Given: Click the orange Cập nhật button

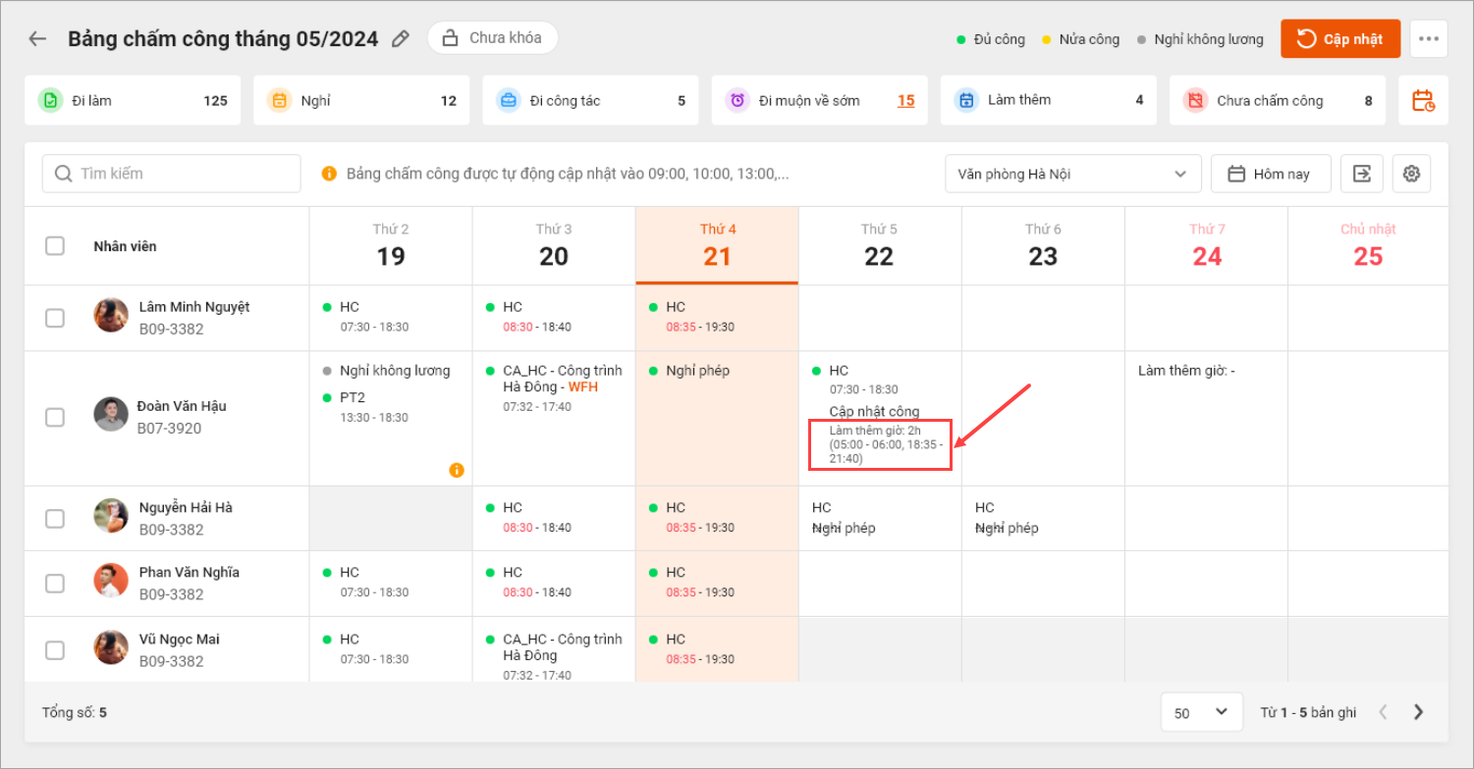Looking at the screenshot, I should pyautogui.click(x=1339, y=38).
